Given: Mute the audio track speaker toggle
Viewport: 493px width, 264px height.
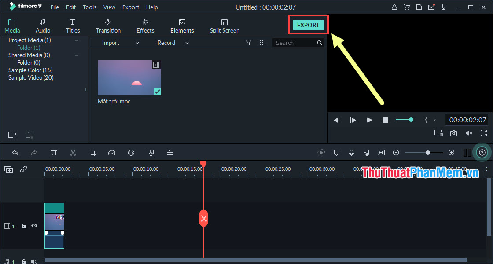Looking at the screenshot, I should coord(34,261).
